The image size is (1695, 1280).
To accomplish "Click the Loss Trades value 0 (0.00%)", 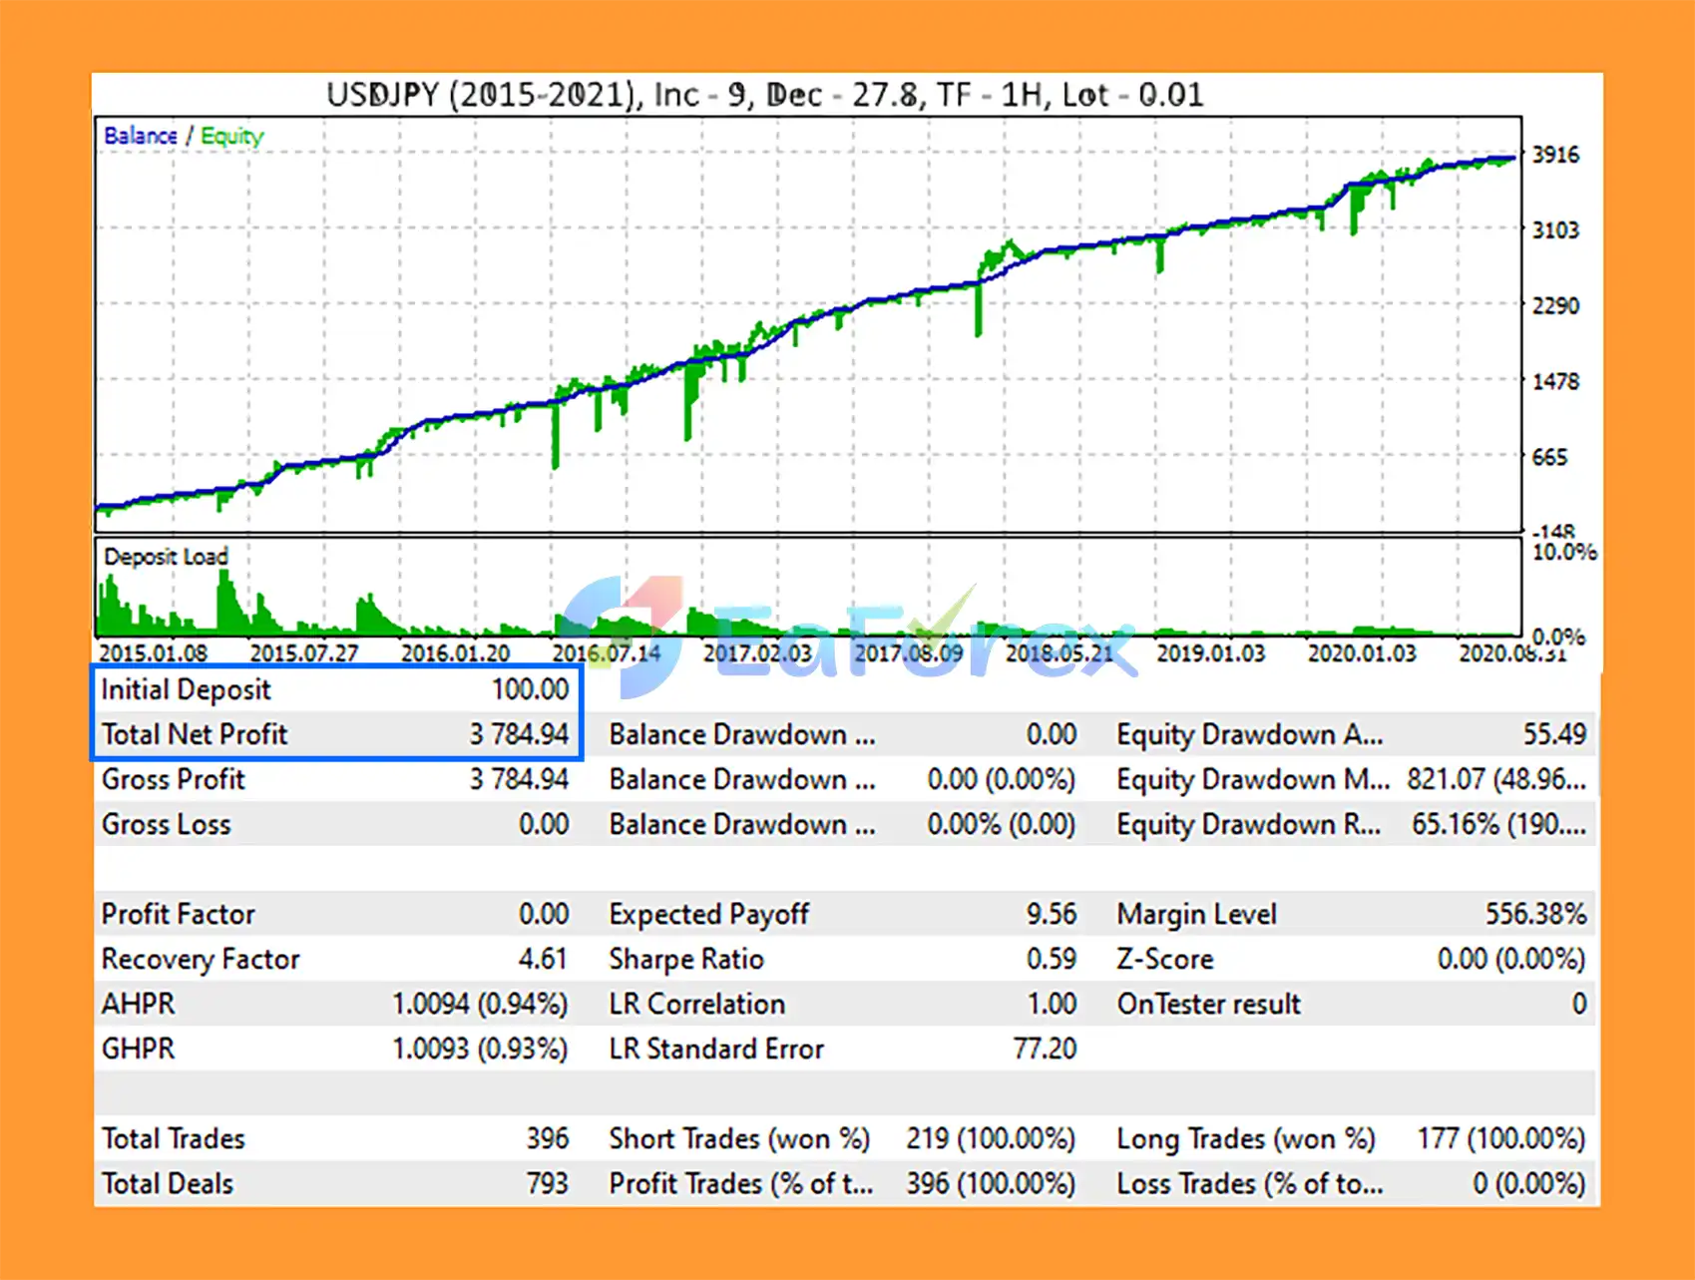I will click(1529, 1183).
